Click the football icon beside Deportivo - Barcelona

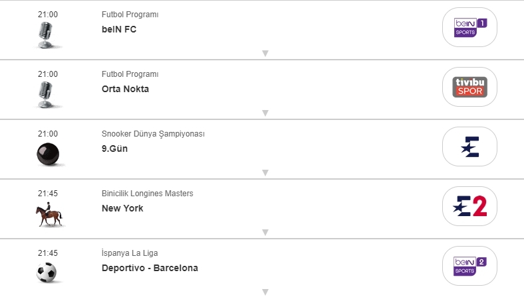tap(47, 272)
